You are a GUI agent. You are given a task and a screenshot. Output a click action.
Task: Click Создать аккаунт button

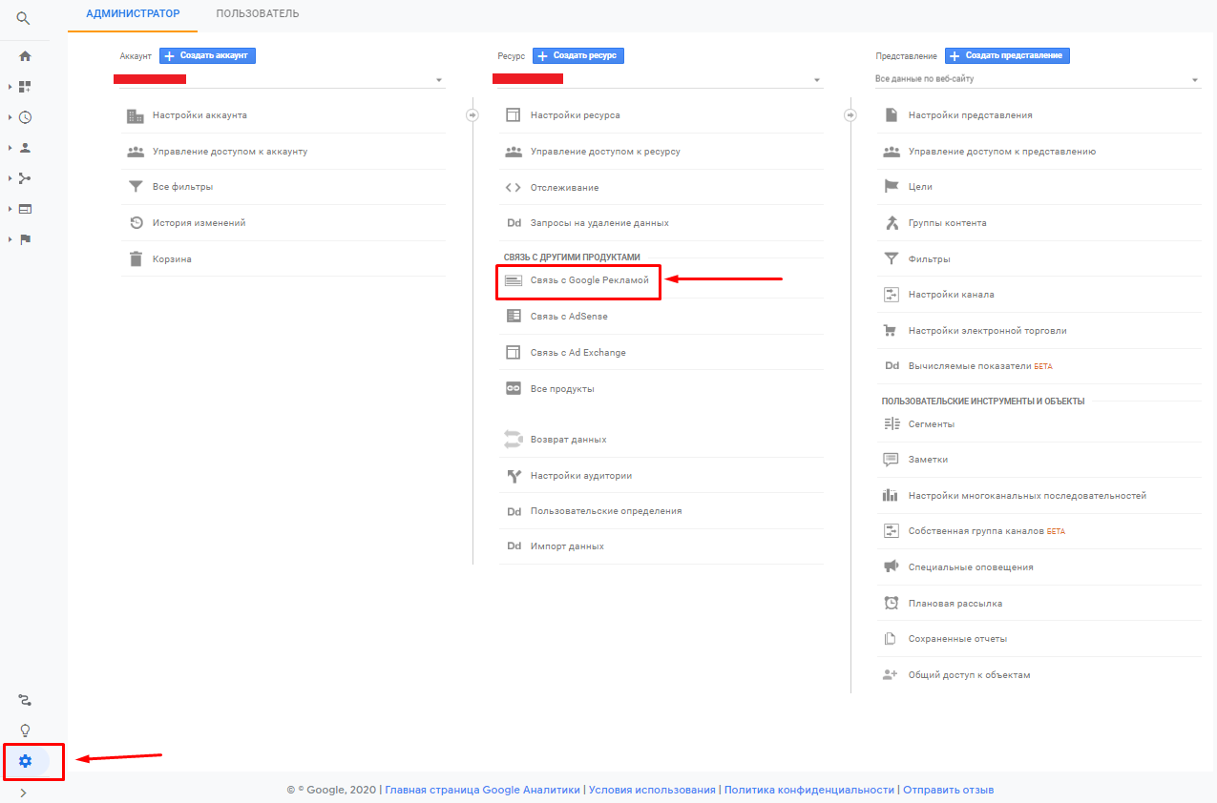207,56
